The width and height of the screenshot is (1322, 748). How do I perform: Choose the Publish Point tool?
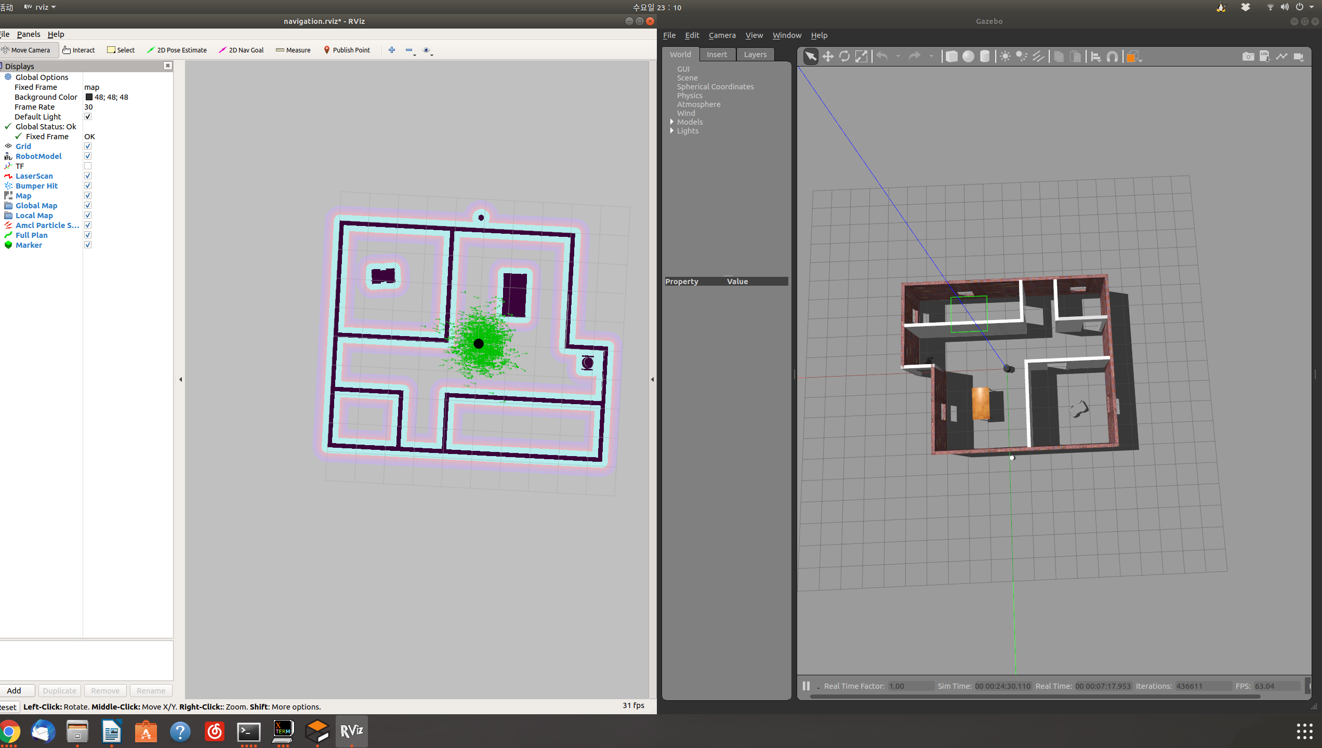point(347,50)
